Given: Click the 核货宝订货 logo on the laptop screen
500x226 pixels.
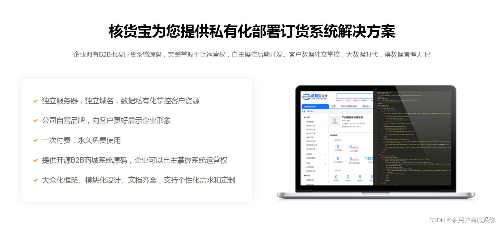Looking at the screenshot, I should point(315,96).
